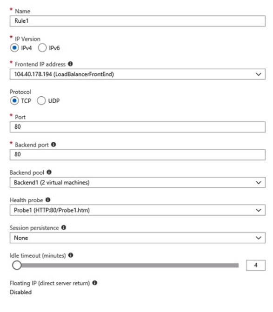
Task: Open info tooltip for Frontend IP address
Action: [70, 64]
